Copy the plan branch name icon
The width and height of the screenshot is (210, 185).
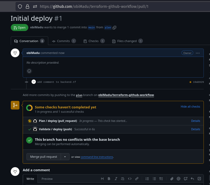pos(114,28)
